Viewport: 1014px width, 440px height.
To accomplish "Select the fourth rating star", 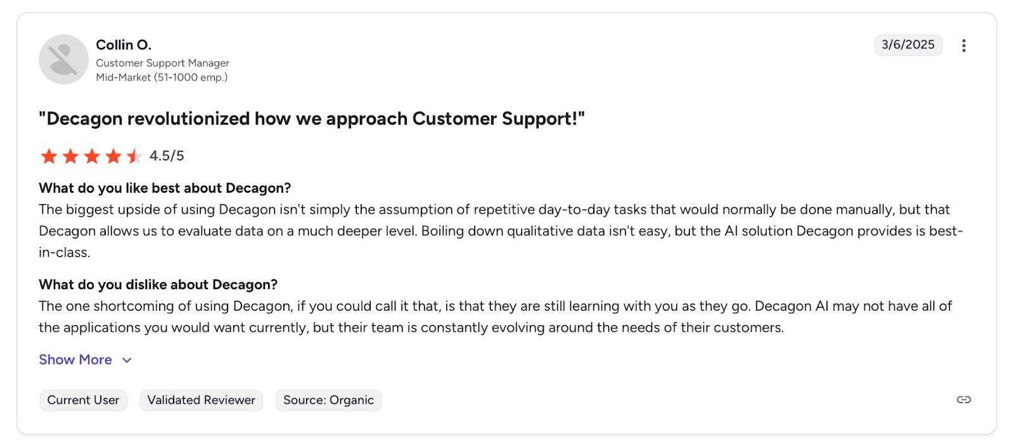I will pyautogui.click(x=113, y=156).
